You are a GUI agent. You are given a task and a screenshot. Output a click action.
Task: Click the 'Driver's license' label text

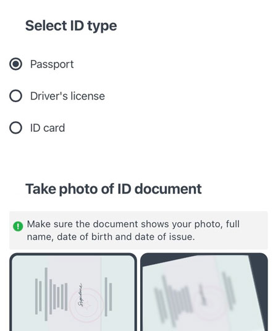coord(67,96)
